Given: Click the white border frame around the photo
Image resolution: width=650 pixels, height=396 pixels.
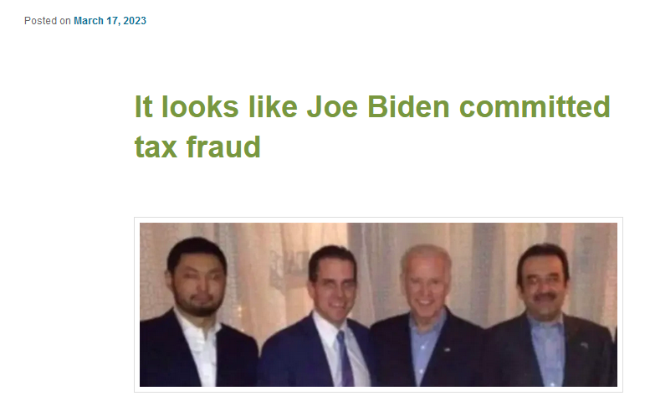Looking at the screenshot, I should pos(378,220).
